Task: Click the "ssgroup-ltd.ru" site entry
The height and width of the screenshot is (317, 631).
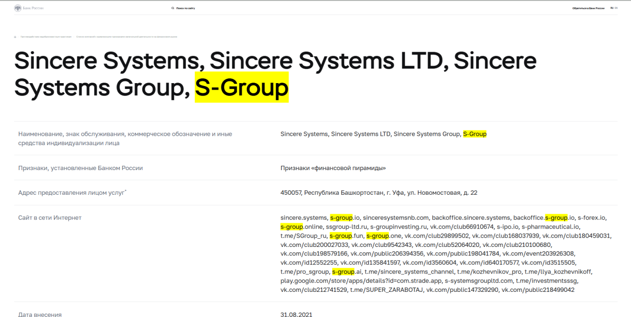Action: tap(346, 227)
